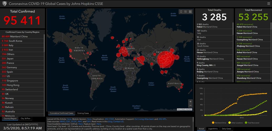Switch list to City, St/Prov tab

pyautogui.click(x=26, y=118)
